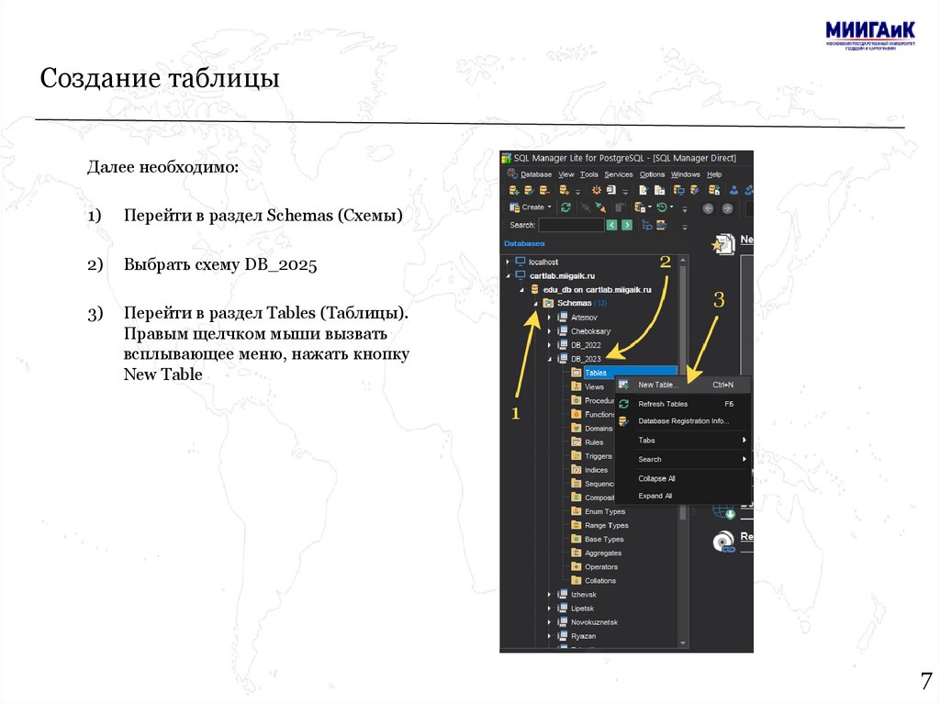The height and width of the screenshot is (704, 940).
Task: Open the Windows menu
Action: (685, 174)
